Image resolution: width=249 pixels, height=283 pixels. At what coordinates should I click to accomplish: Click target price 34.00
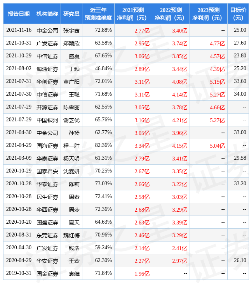coord(240,94)
